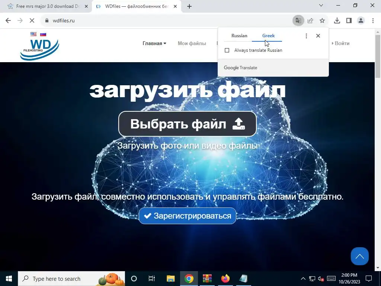Open the Windows notification center

[x=369, y=279]
